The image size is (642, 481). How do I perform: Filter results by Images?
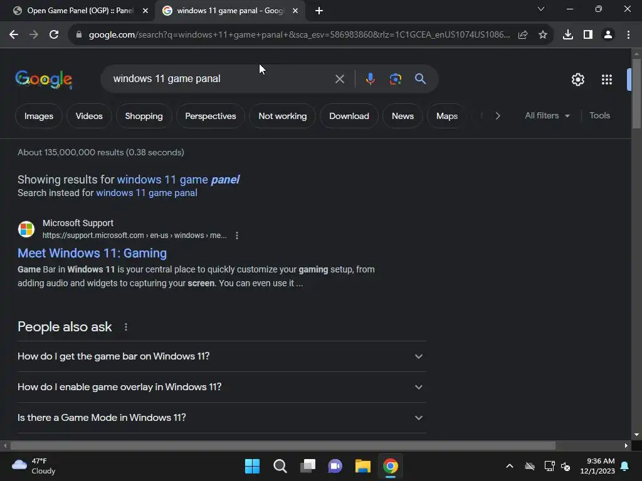(x=39, y=116)
